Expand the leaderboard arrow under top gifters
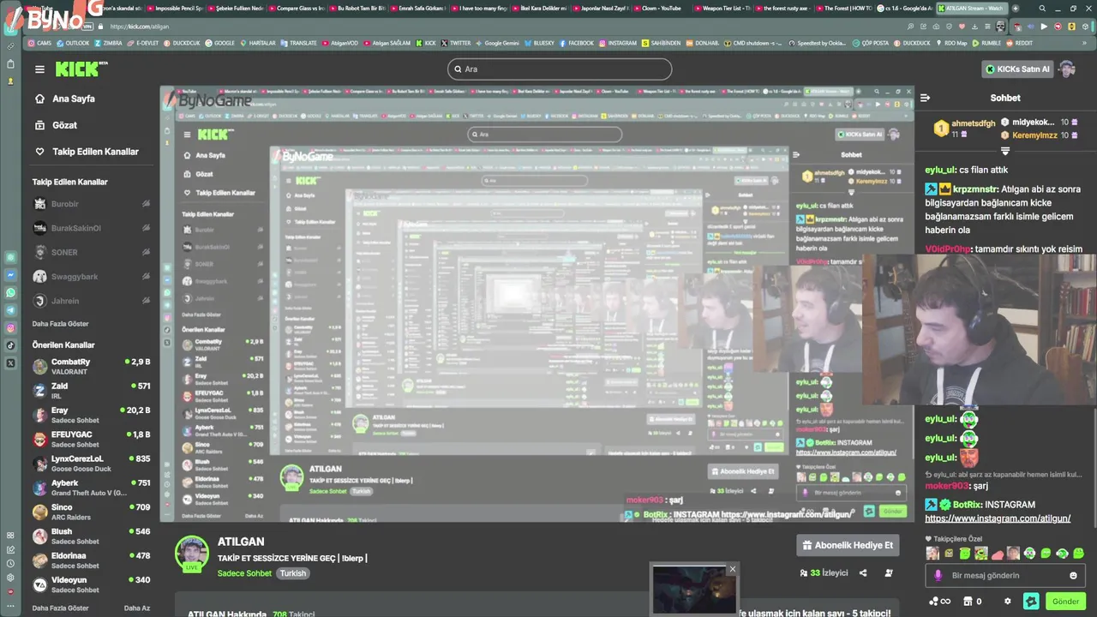1097x617 pixels. (x=1005, y=150)
